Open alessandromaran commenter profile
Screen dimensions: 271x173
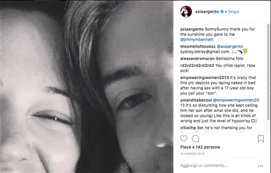(197, 58)
